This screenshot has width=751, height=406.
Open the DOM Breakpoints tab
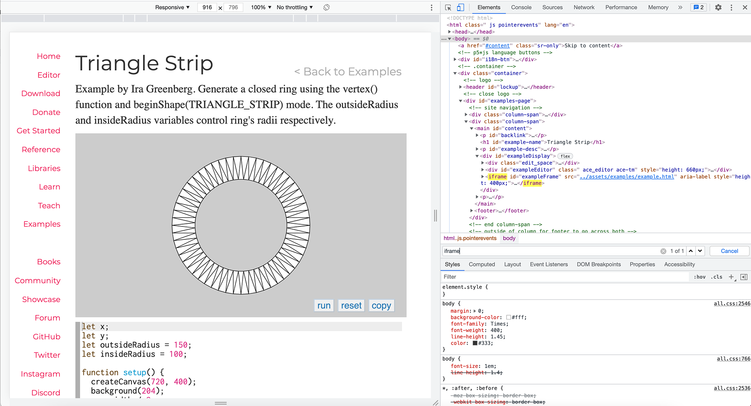pos(599,264)
